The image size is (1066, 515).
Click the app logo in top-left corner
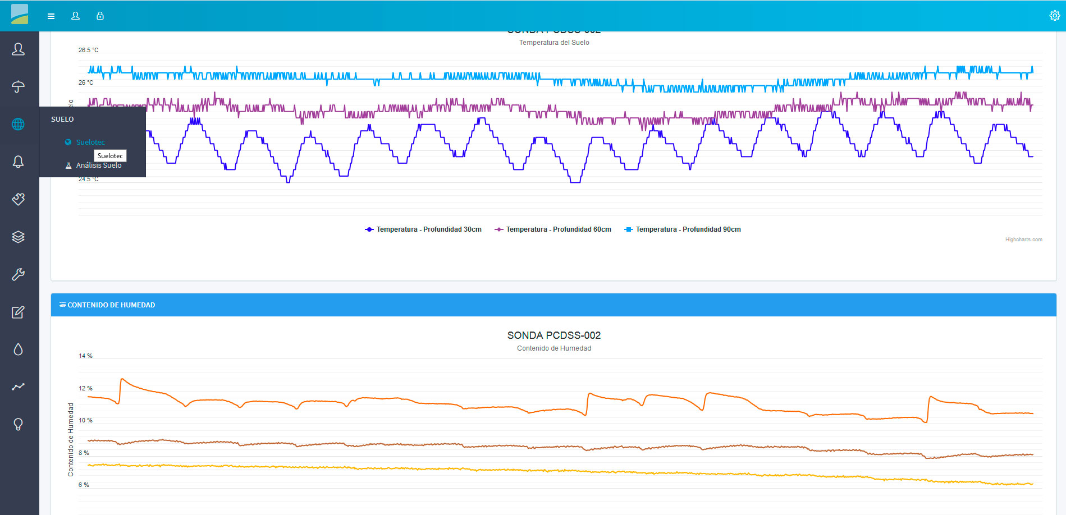[20, 14]
